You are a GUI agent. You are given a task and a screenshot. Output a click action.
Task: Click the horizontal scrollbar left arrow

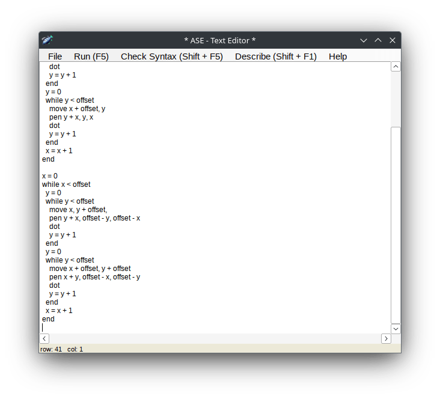[44, 339]
